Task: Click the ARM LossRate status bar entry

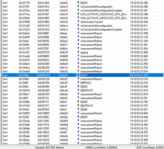Action: click(102, 148)
